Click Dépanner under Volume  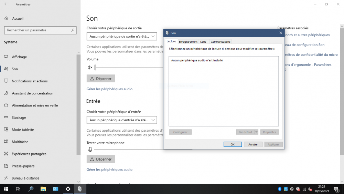[101, 79]
